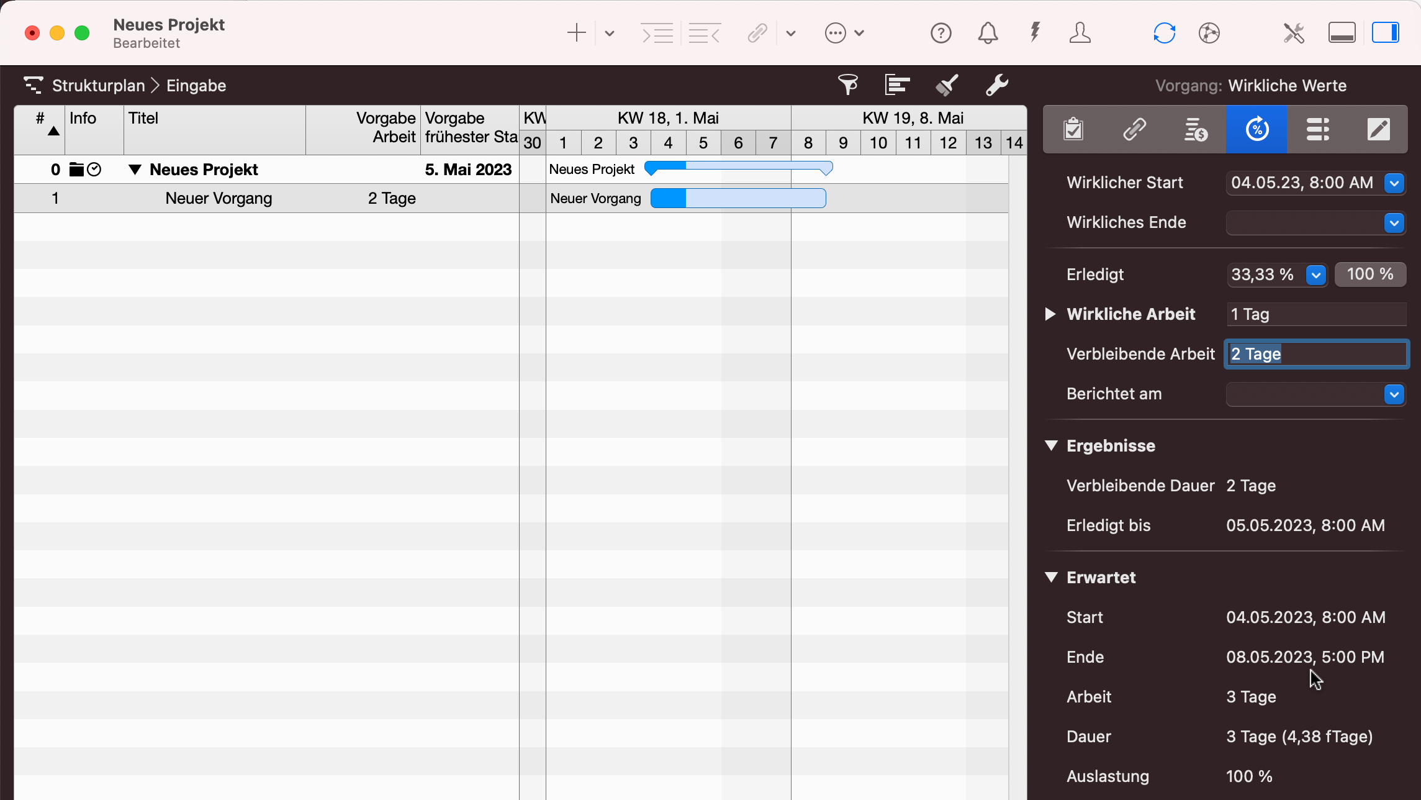
Task: Open the Gantt layout bars icon
Action: coord(897,85)
